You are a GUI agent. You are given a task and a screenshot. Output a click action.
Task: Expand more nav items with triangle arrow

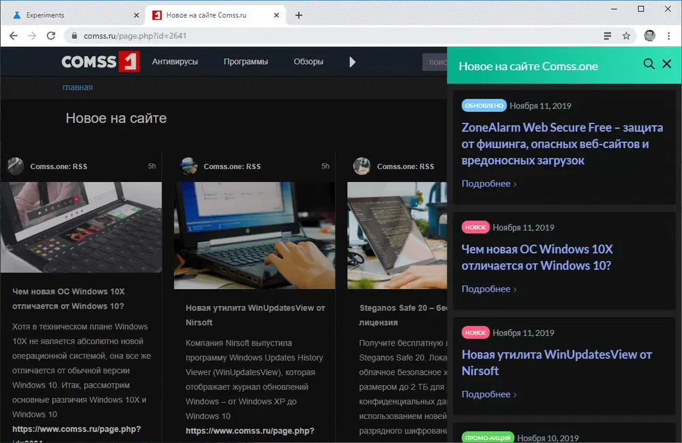click(x=353, y=62)
